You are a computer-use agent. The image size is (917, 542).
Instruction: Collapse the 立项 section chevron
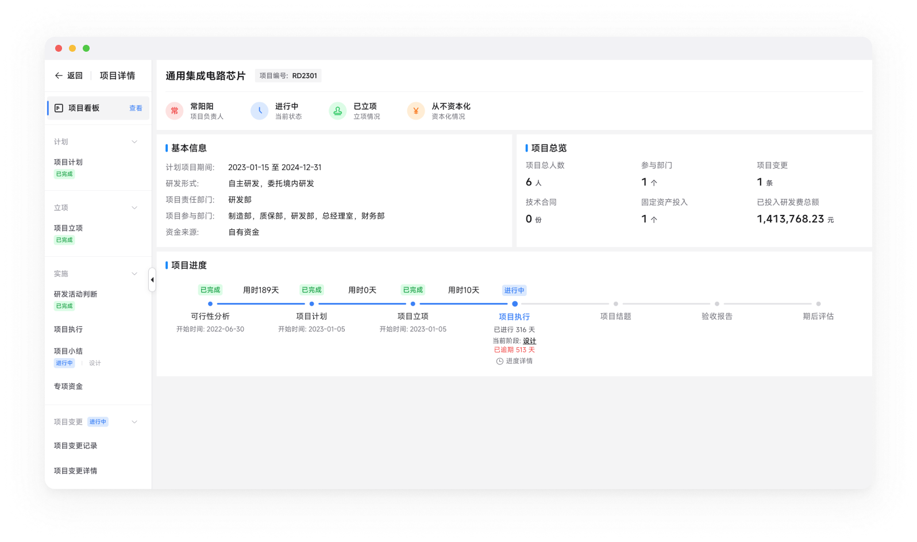coord(134,208)
